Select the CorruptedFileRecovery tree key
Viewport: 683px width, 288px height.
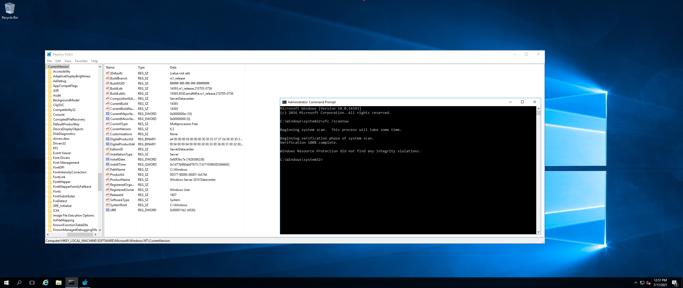point(69,119)
